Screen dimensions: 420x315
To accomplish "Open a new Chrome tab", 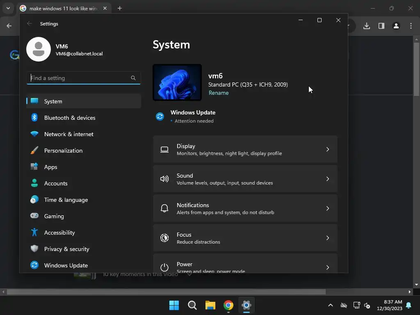I will coord(120,8).
